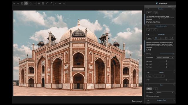Collapse the Miniature effect palette
The width and height of the screenshot is (188, 105).
click(x=146, y=100)
